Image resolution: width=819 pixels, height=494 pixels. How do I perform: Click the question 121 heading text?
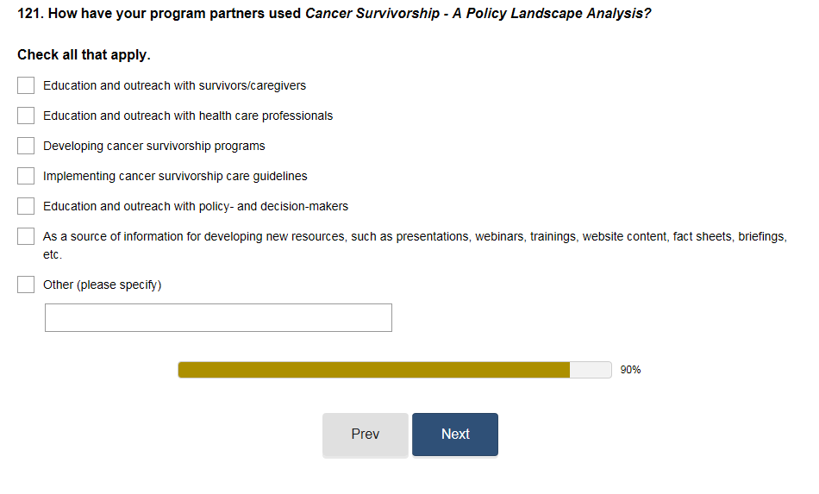point(334,15)
